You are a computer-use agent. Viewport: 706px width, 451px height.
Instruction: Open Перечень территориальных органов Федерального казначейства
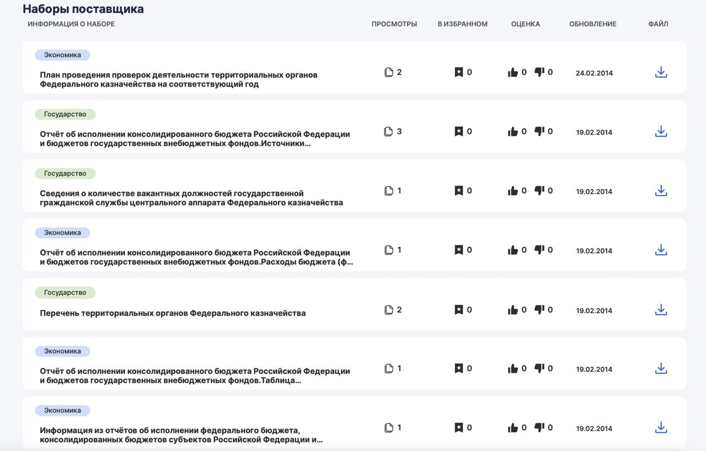[x=173, y=313]
